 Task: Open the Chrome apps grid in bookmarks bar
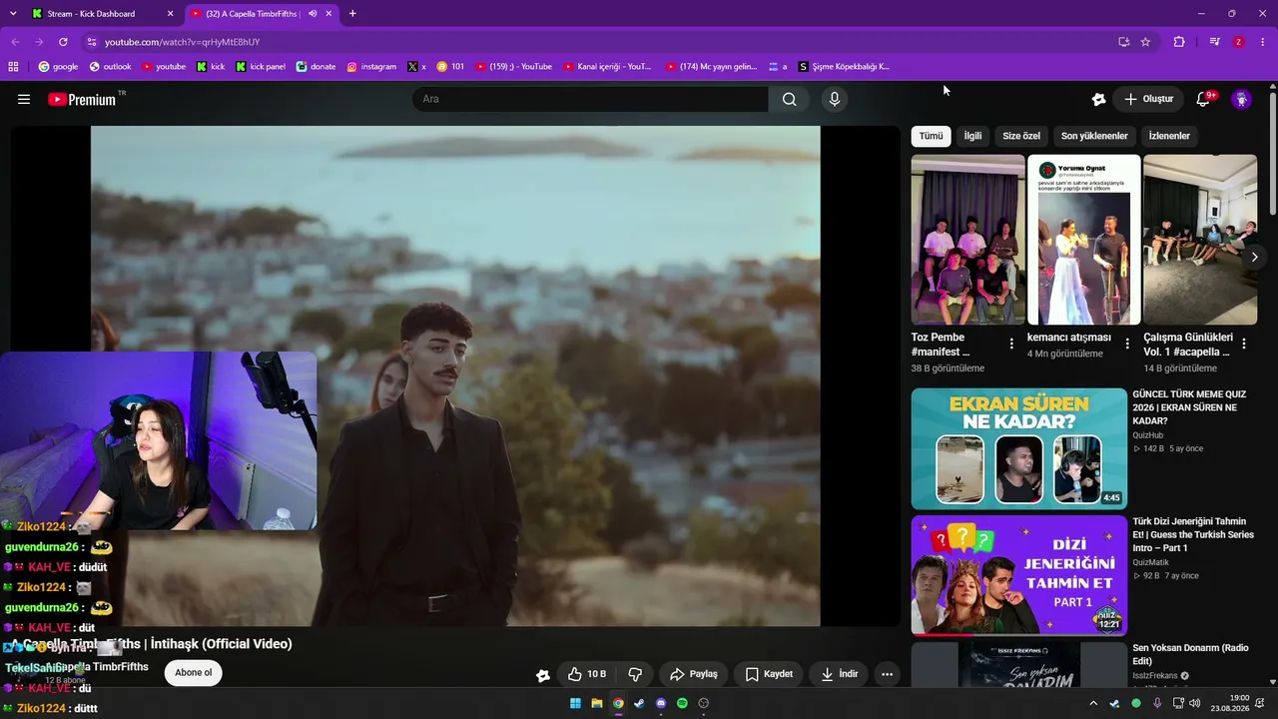(13, 67)
